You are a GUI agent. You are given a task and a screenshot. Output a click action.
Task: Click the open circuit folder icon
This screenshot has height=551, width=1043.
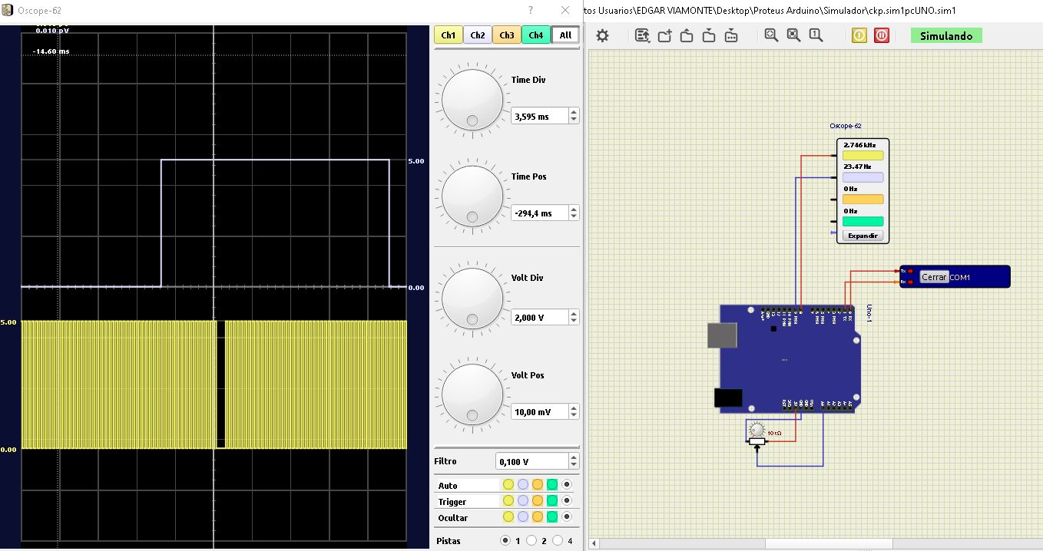[687, 35]
